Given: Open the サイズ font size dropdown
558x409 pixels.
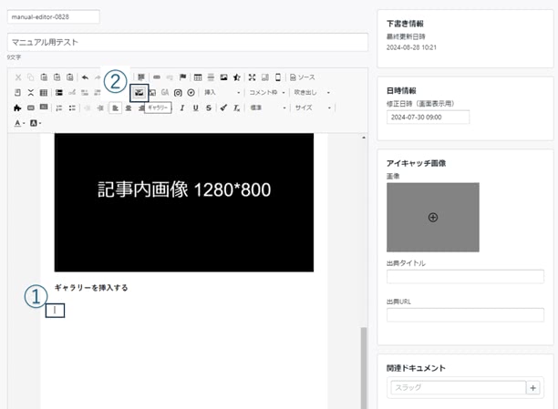Looking at the screenshot, I should point(313,107).
